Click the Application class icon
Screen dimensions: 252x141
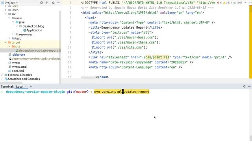coord(24,30)
